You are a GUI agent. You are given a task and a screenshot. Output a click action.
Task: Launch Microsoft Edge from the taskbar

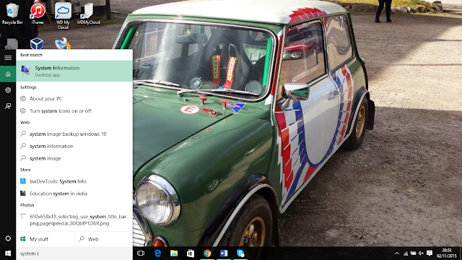coord(157,253)
